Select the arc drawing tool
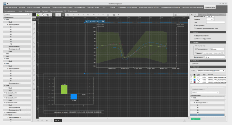The width and height of the screenshot is (232, 125). [34, 66]
